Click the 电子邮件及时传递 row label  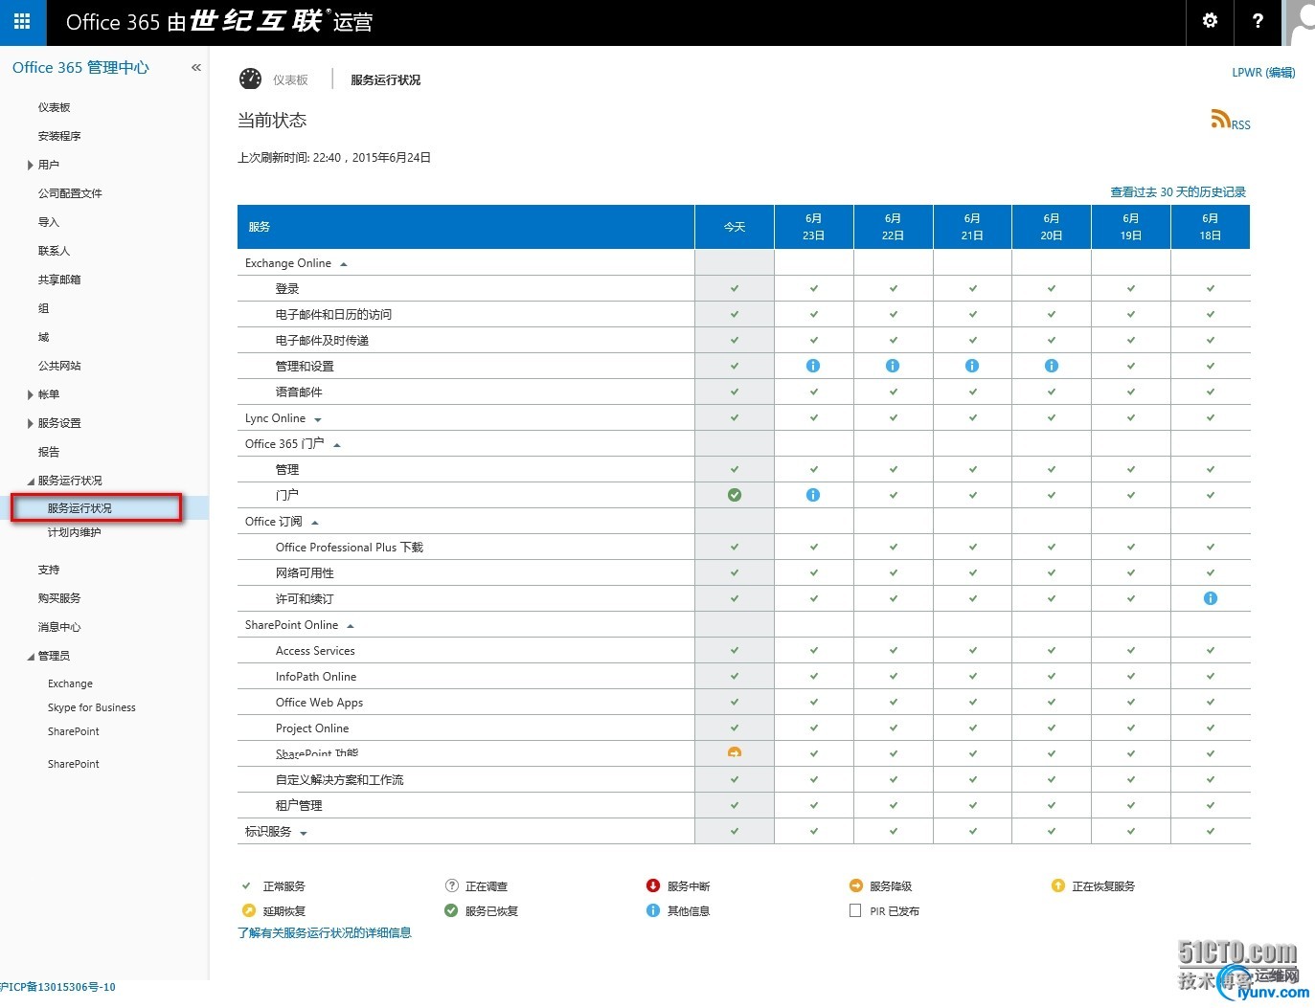pyautogui.click(x=322, y=341)
